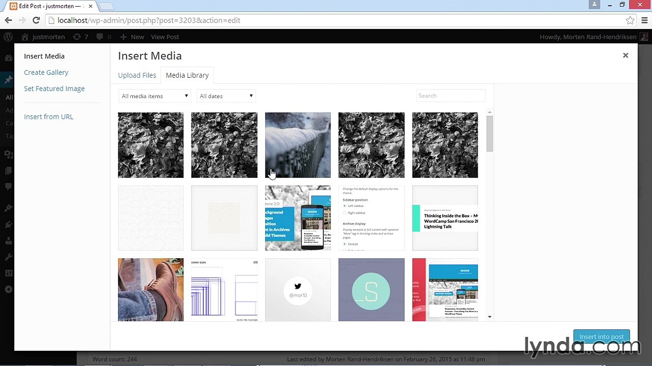Screen dimensions: 652x366
Task: Bookmark this page with the star icon
Action: coord(630,20)
